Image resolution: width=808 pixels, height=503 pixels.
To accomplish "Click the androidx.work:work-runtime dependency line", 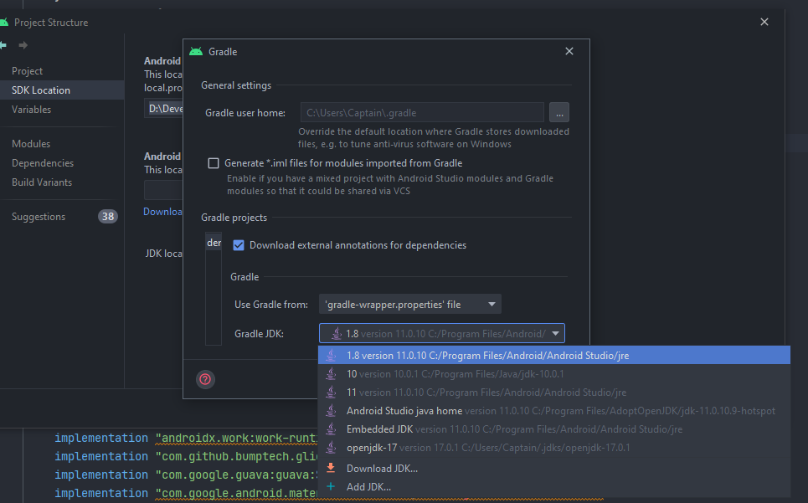I will [x=186, y=438].
